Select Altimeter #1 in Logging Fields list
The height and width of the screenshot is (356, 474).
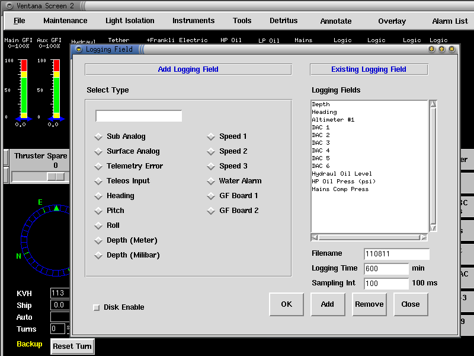pyautogui.click(x=369, y=120)
